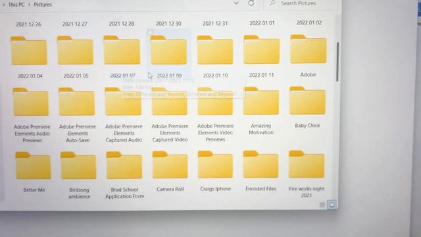The image size is (421, 237).
Task: Expand the address bar history dropdown
Action: pyautogui.click(x=236, y=3)
